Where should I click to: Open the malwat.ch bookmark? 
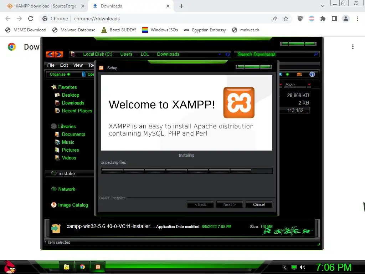246,30
